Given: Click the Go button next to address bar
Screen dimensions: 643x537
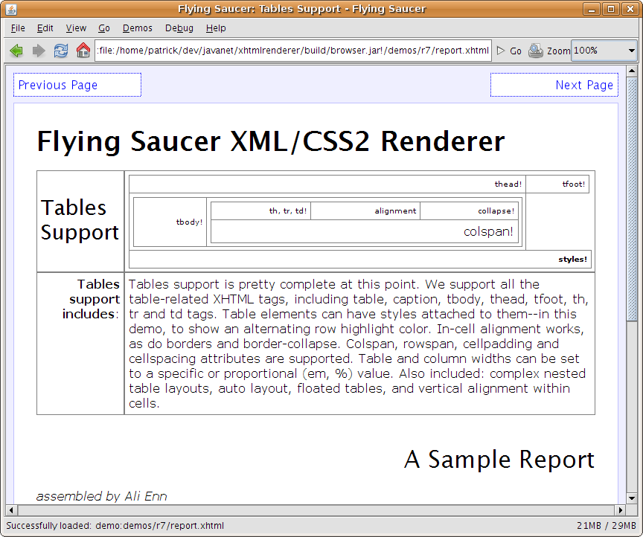Looking at the screenshot, I should coord(509,51).
